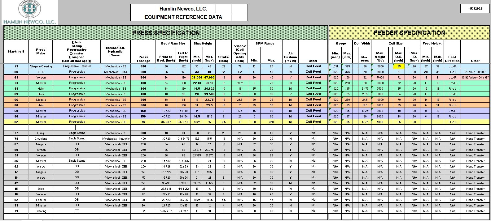Click the yellow highlighted 47.000 shut height cell
The width and height of the screenshot is (491, 221).
[209, 78]
